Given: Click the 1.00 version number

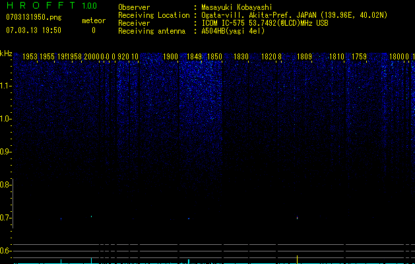Looking at the screenshot, I should coord(89,5).
